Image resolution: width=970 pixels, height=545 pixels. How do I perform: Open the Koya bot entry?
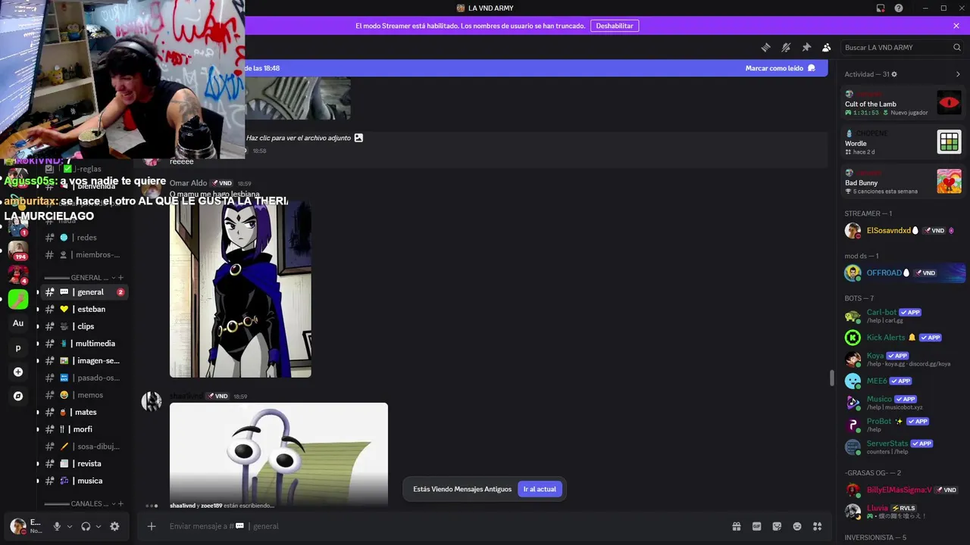click(903, 360)
